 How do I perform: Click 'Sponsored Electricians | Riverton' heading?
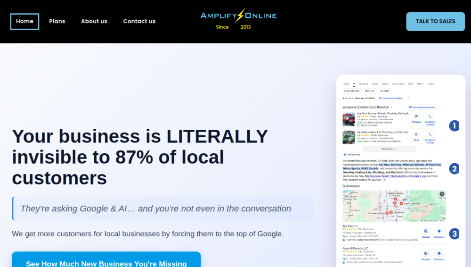coord(366,107)
